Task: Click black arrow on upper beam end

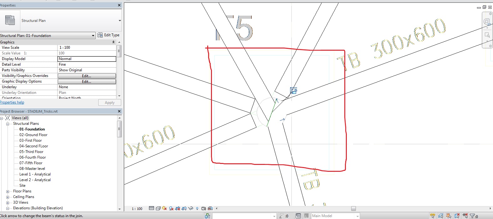Action: pyautogui.click(x=277, y=100)
